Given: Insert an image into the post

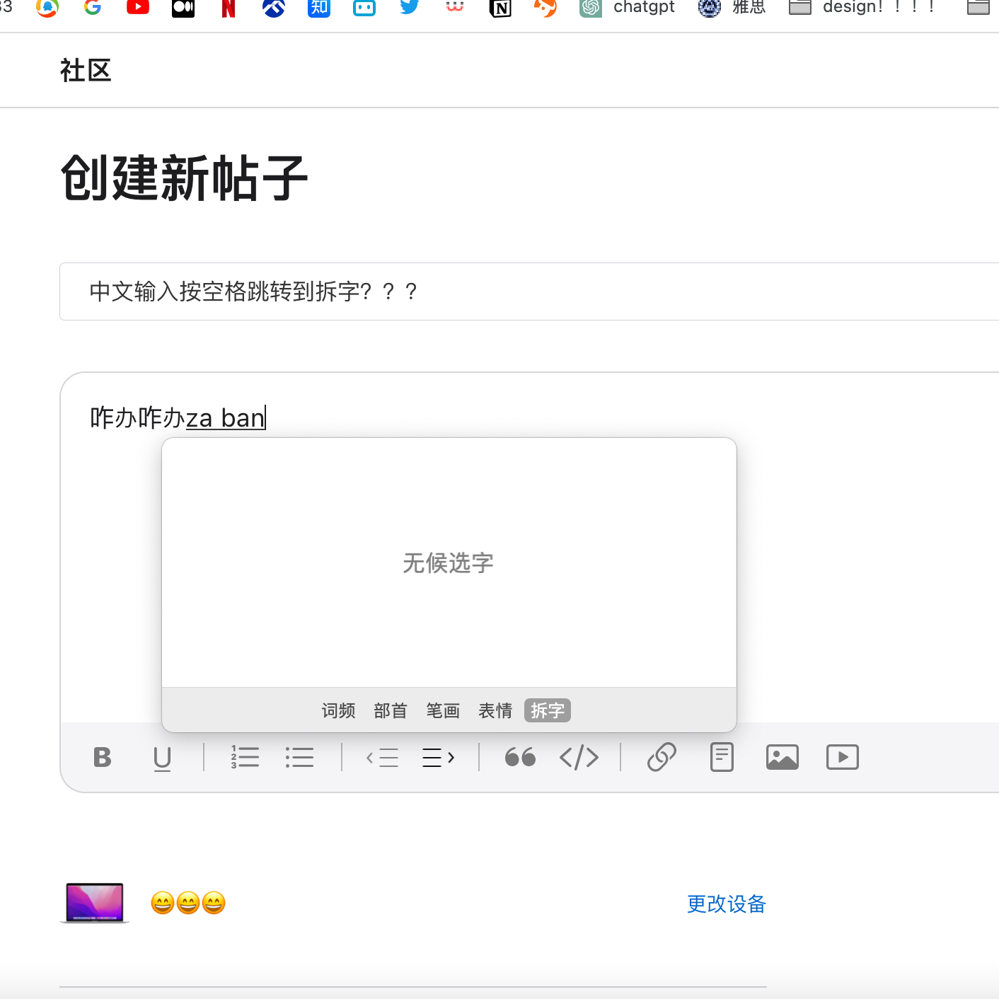Looking at the screenshot, I should [x=782, y=757].
